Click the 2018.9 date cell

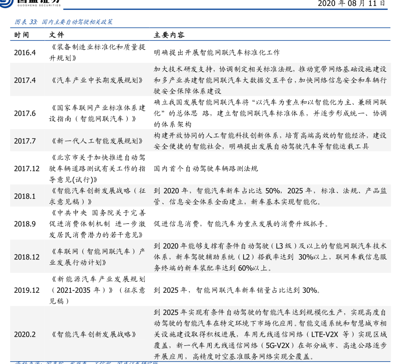[24, 224]
